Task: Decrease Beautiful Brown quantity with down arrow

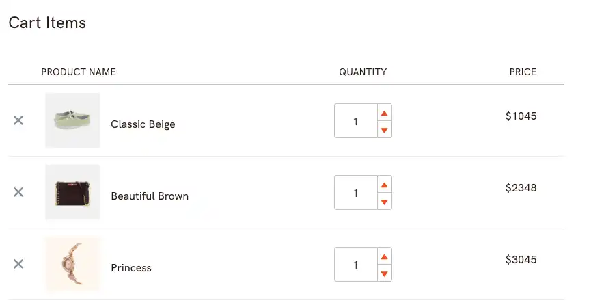Action: (385, 202)
